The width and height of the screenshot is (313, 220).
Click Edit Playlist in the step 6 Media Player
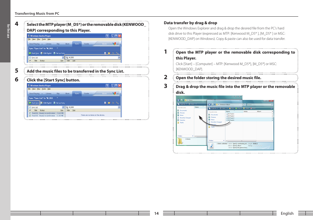(46, 103)
